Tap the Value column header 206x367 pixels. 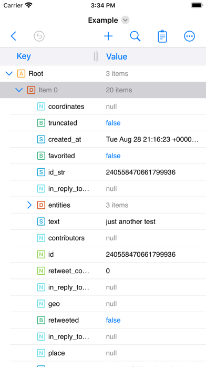pos(117,56)
